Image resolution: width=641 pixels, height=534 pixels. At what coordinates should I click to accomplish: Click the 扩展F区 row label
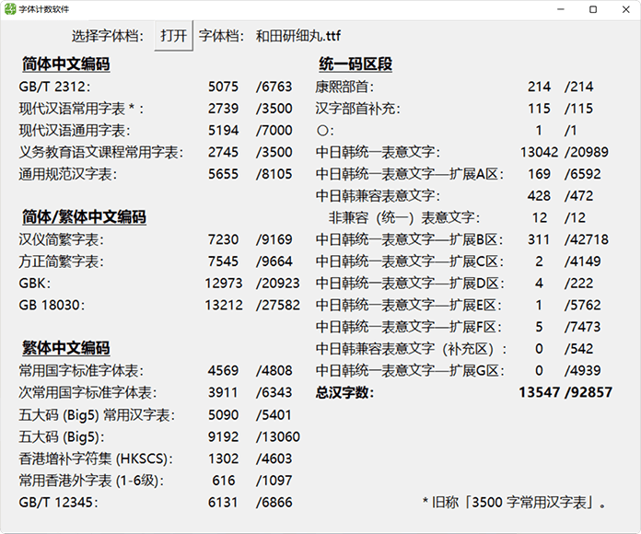pos(408,327)
